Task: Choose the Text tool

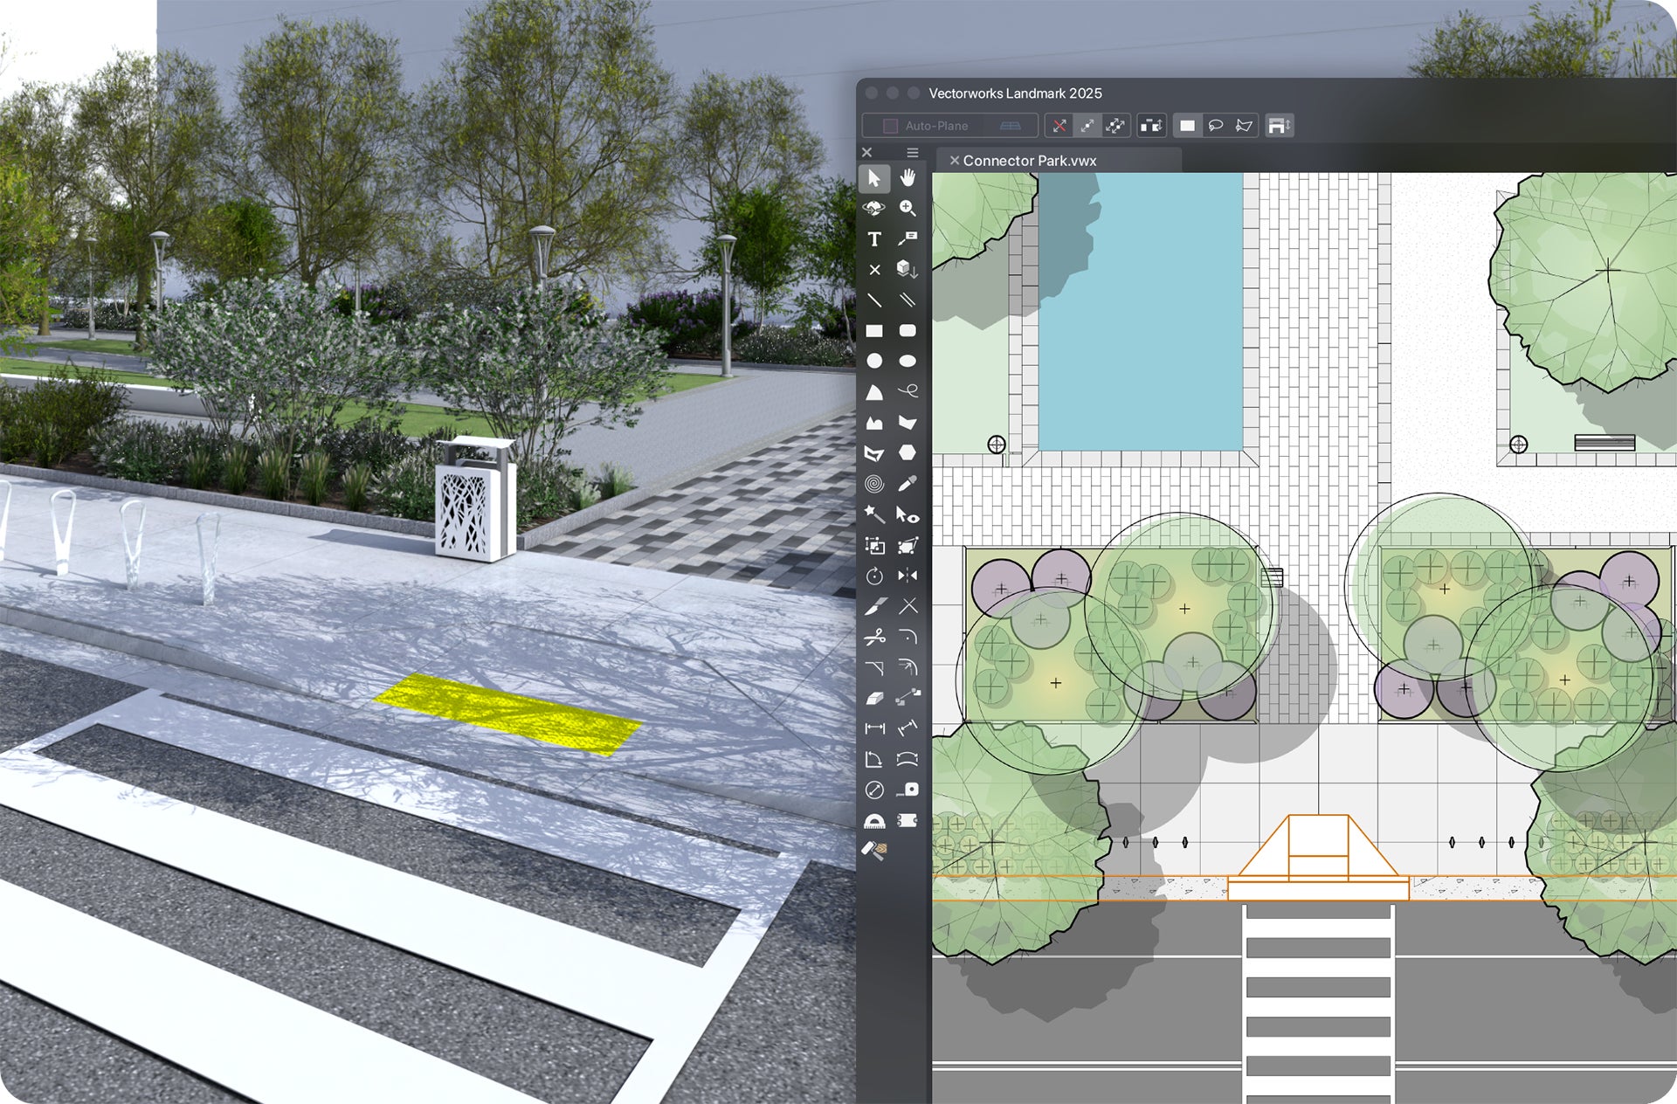Action: [x=873, y=239]
